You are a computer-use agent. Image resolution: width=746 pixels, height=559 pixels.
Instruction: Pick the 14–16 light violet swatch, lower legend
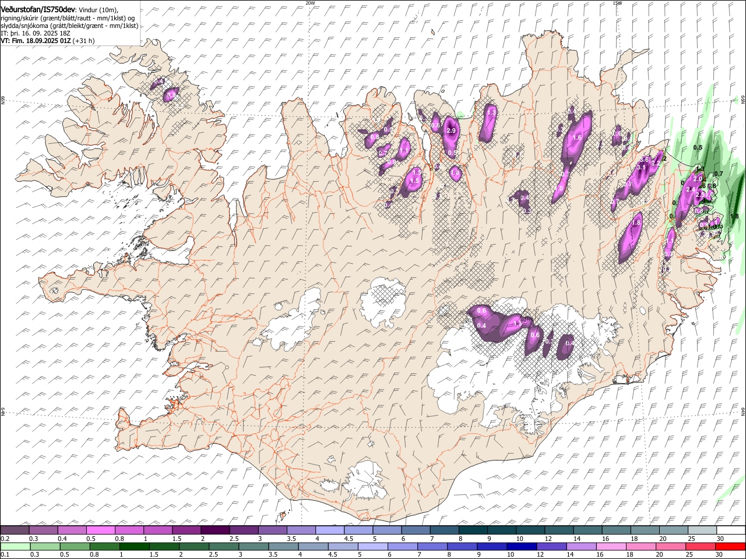click(581, 546)
